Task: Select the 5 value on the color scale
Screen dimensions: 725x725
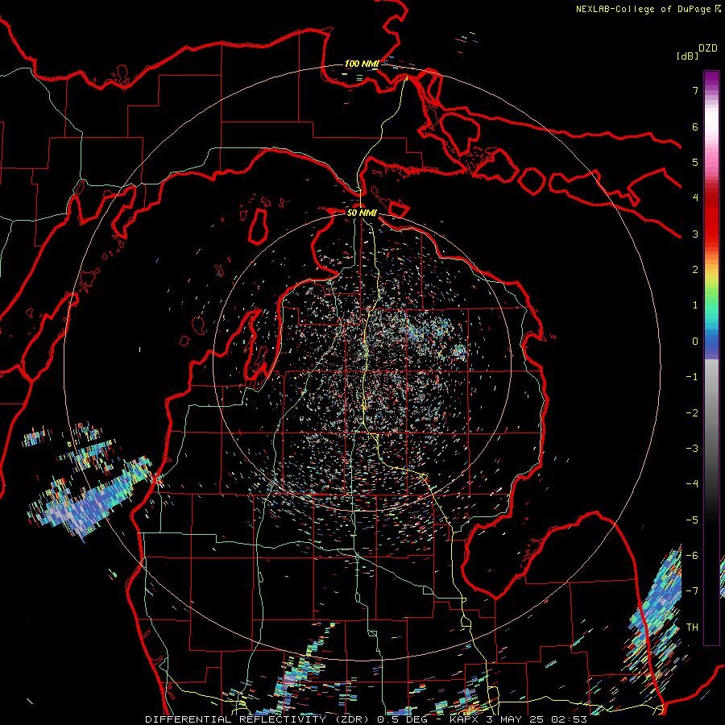Action: (x=695, y=162)
